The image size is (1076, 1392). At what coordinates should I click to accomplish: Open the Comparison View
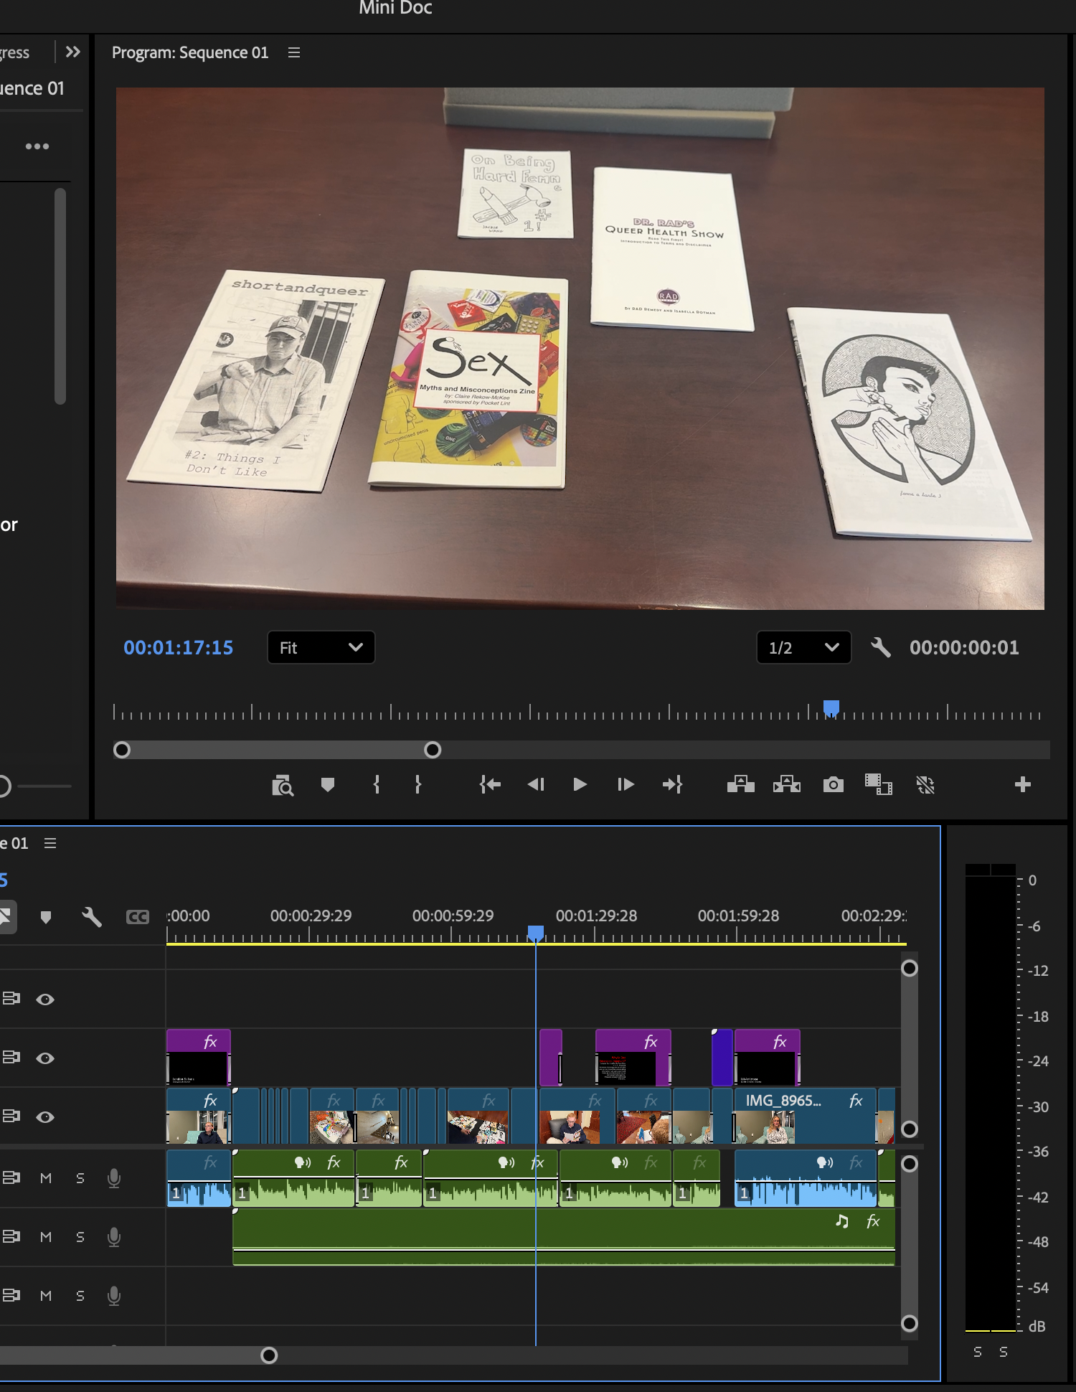879,785
